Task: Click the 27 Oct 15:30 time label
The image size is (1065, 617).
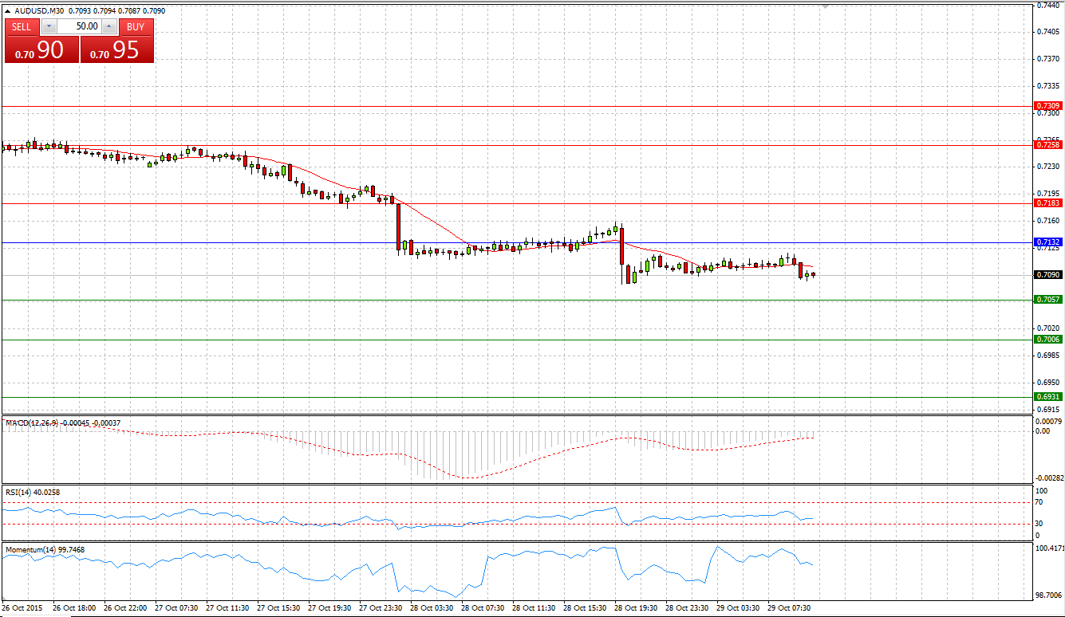Action: point(278,607)
